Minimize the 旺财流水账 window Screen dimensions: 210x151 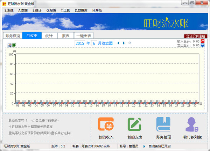pyautogui.click(x=185, y=3)
